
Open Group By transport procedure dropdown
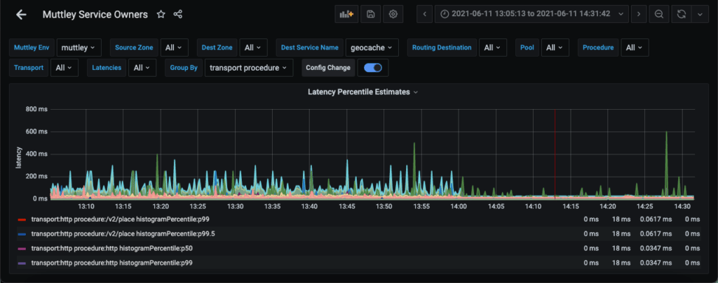(248, 68)
